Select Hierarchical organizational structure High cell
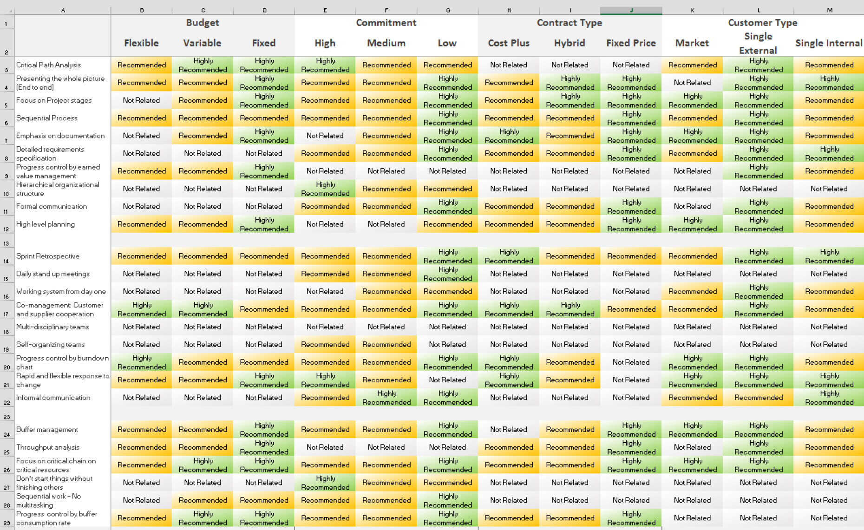The width and height of the screenshot is (864, 530). (x=325, y=189)
